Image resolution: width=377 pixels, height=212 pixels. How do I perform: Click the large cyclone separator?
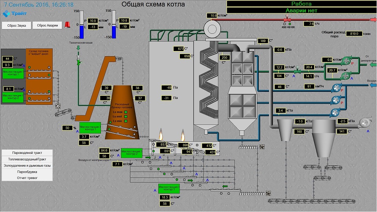(x=323, y=138)
